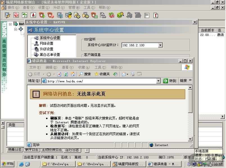This screenshot has height=168, width=226.
Task: Expand the IE links (链接) chevron
Action: 190,80
